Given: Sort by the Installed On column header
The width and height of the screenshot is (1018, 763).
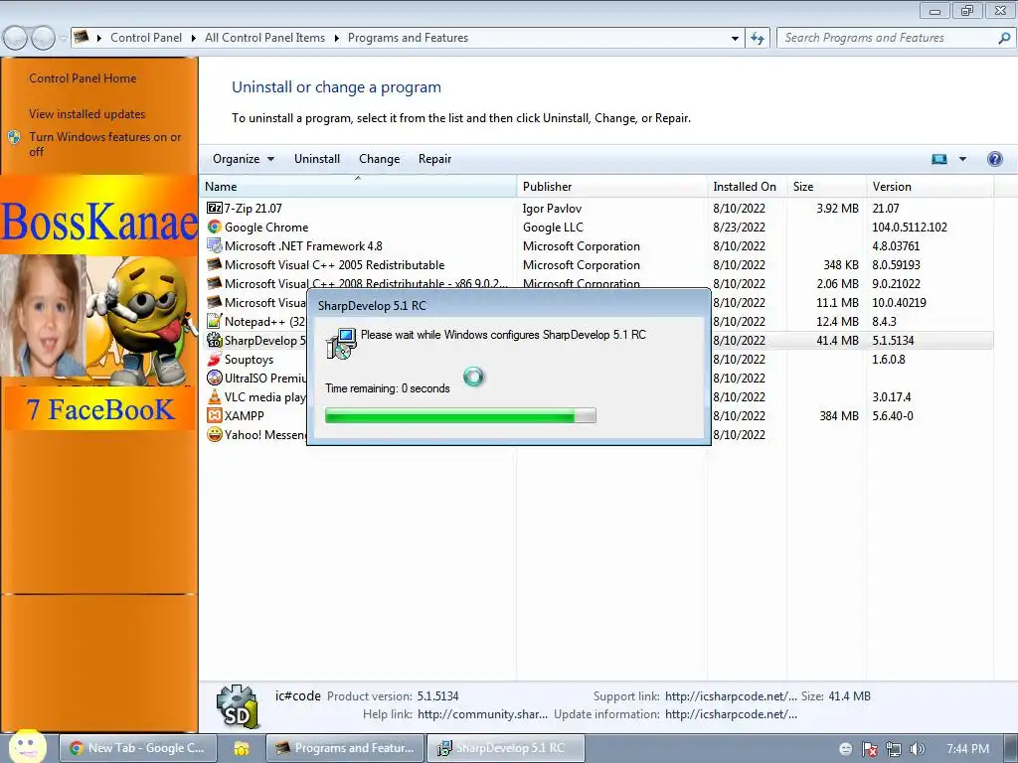Looking at the screenshot, I should coord(747,186).
